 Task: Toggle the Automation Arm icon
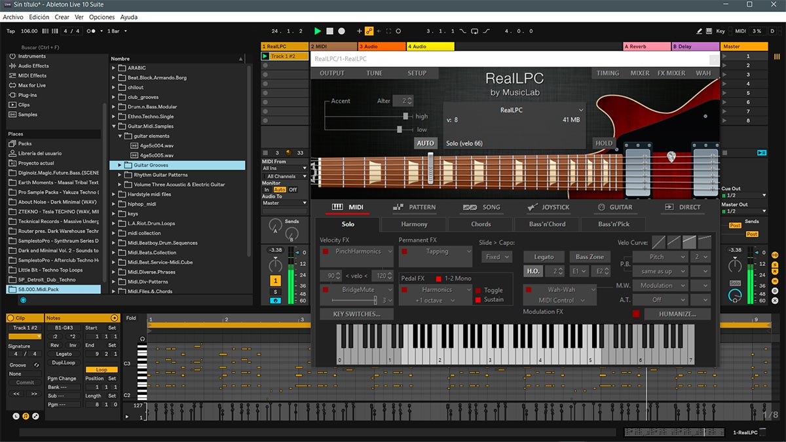(x=369, y=31)
